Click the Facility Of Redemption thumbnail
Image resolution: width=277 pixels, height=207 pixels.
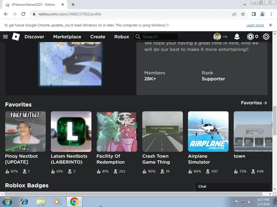tap(117, 132)
